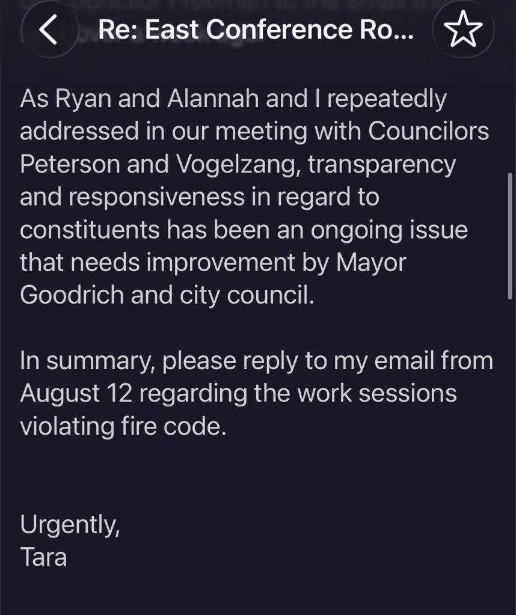
Task: Star this email with the star icon
Action: [x=463, y=29]
